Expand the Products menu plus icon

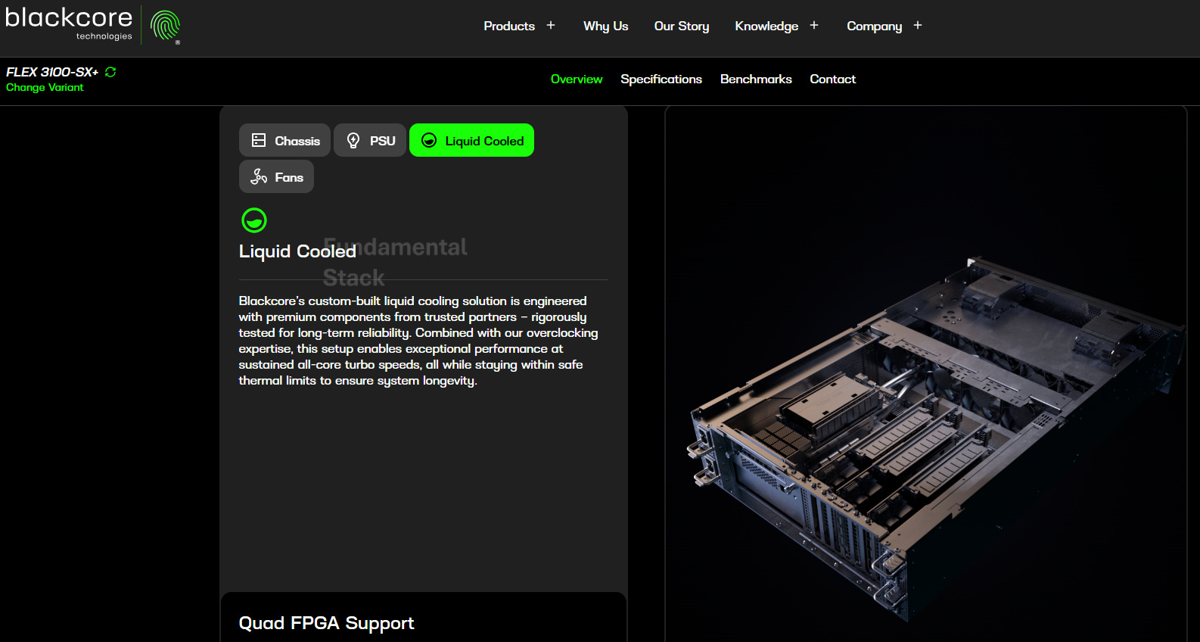point(551,25)
